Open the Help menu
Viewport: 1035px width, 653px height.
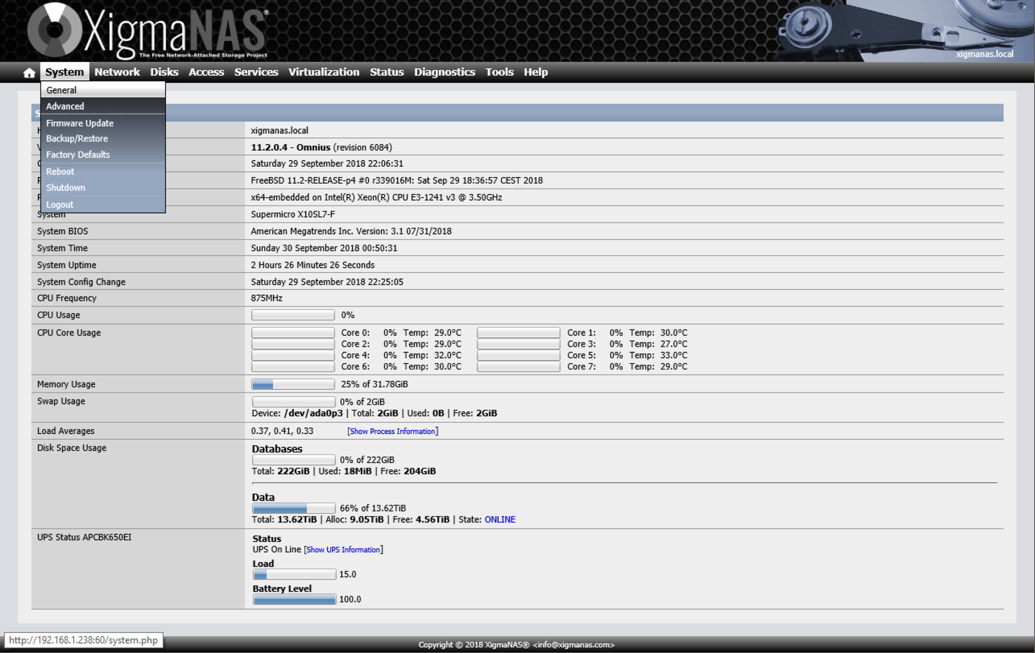pos(535,72)
